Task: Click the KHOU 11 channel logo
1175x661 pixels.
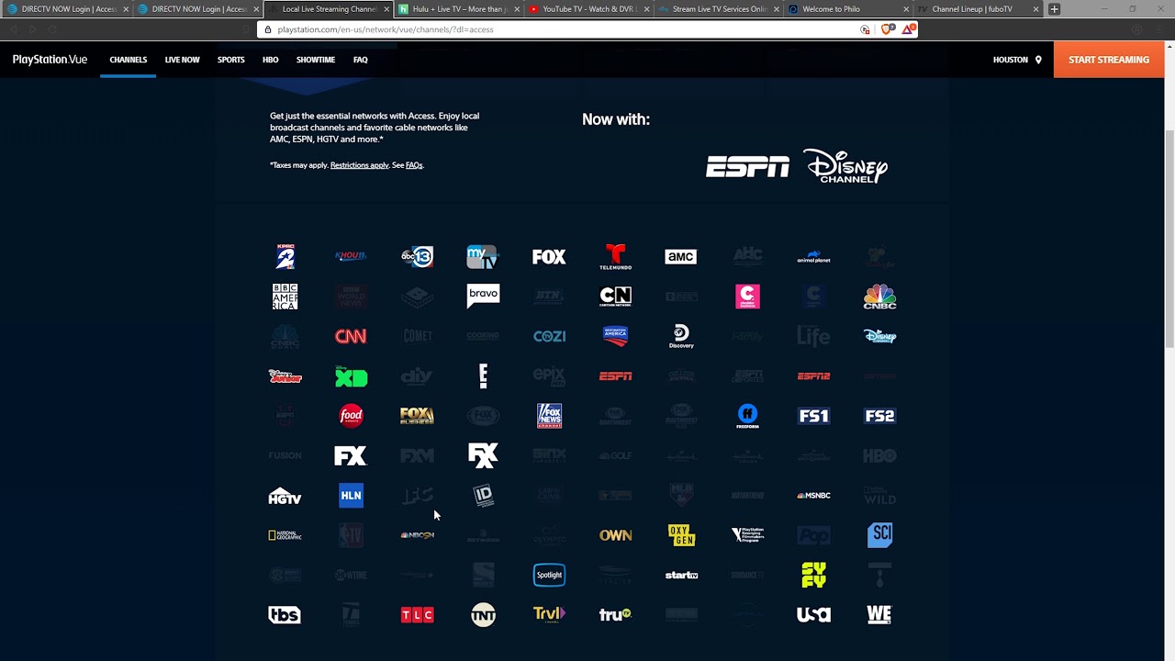Action: click(351, 256)
